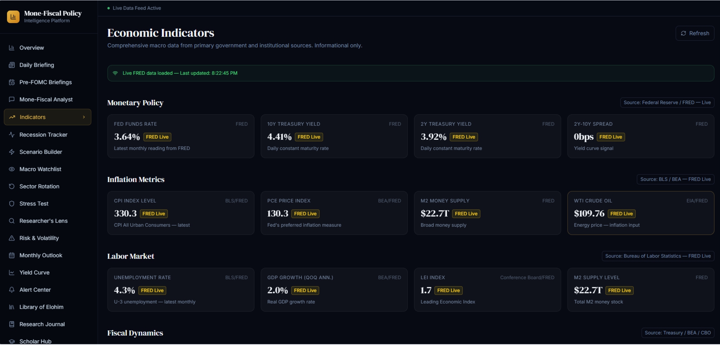Select the WTI Crude Oil card
The width and height of the screenshot is (720, 345).
point(641,213)
